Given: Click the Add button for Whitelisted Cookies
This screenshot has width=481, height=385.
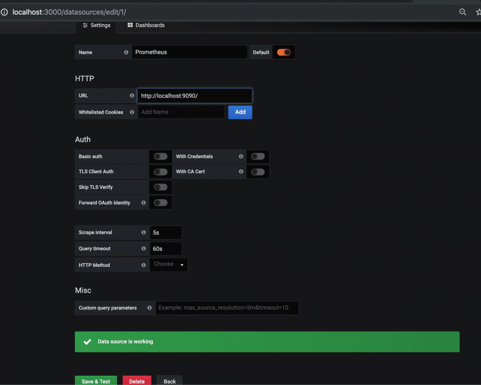Looking at the screenshot, I should tap(240, 112).
